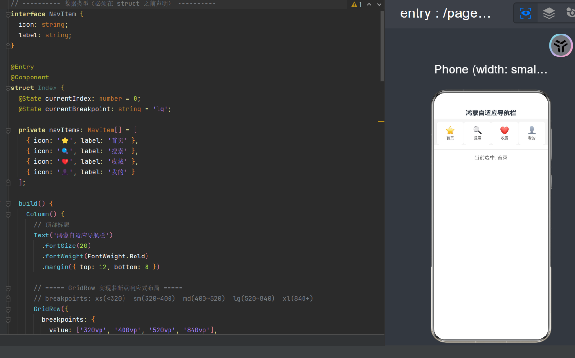Click '当前选中: 首页' text in preview

pos(491,157)
